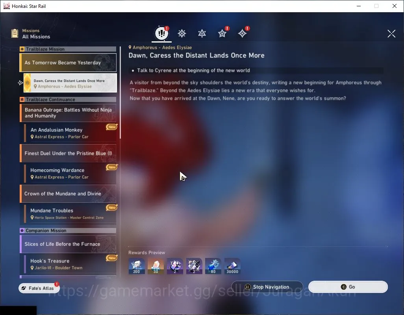The width and height of the screenshot is (404, 315).
Task: Open Fate's Atlas button
Action: [39, 288]
